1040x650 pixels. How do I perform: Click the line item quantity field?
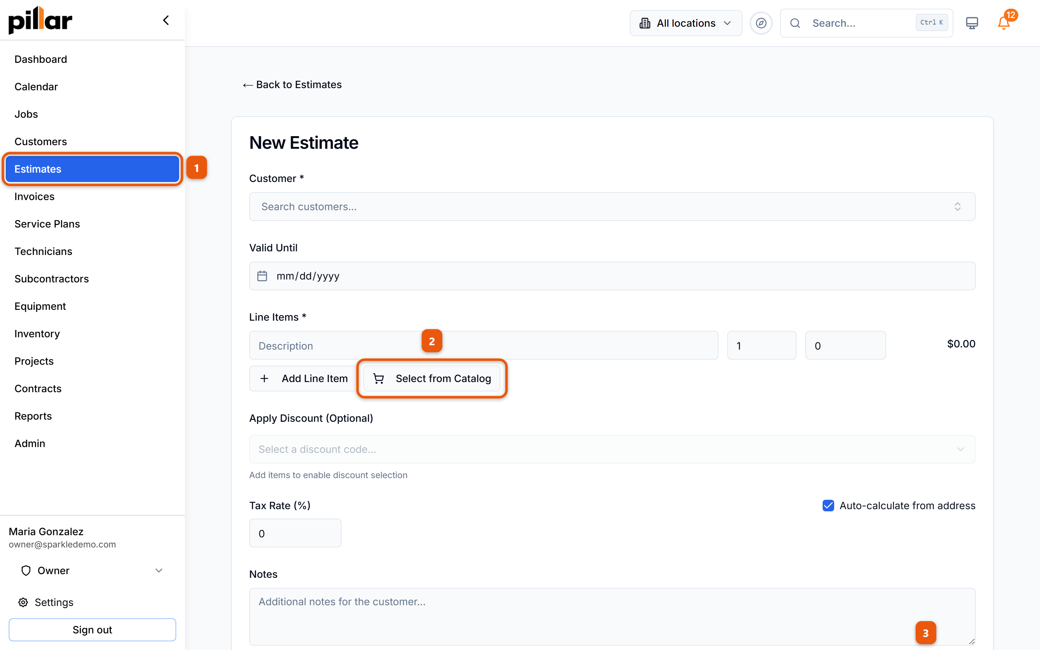[x=762, y=346]
